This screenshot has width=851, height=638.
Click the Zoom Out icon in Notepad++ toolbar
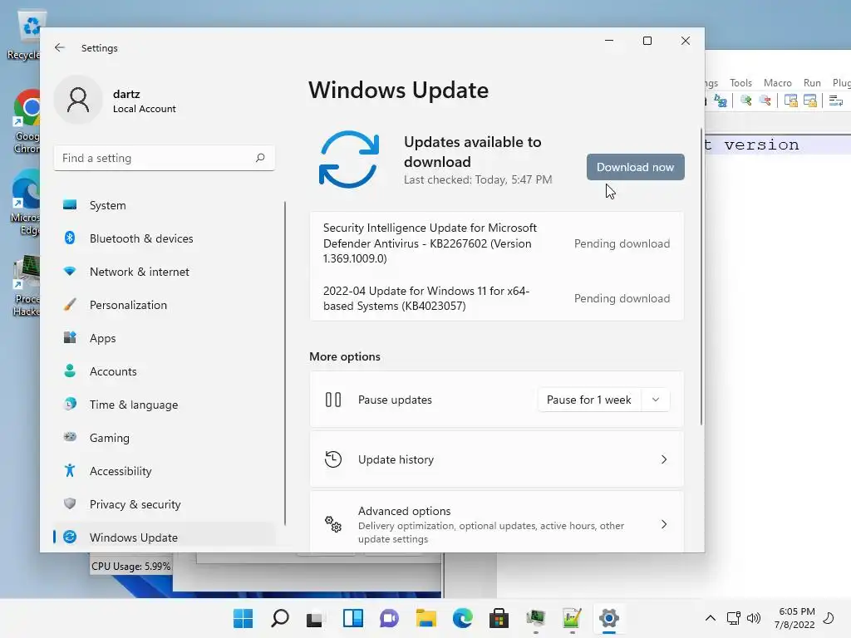click(765, 101)
